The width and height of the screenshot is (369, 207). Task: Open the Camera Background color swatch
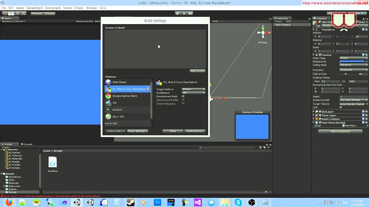[x=352, y=62]
